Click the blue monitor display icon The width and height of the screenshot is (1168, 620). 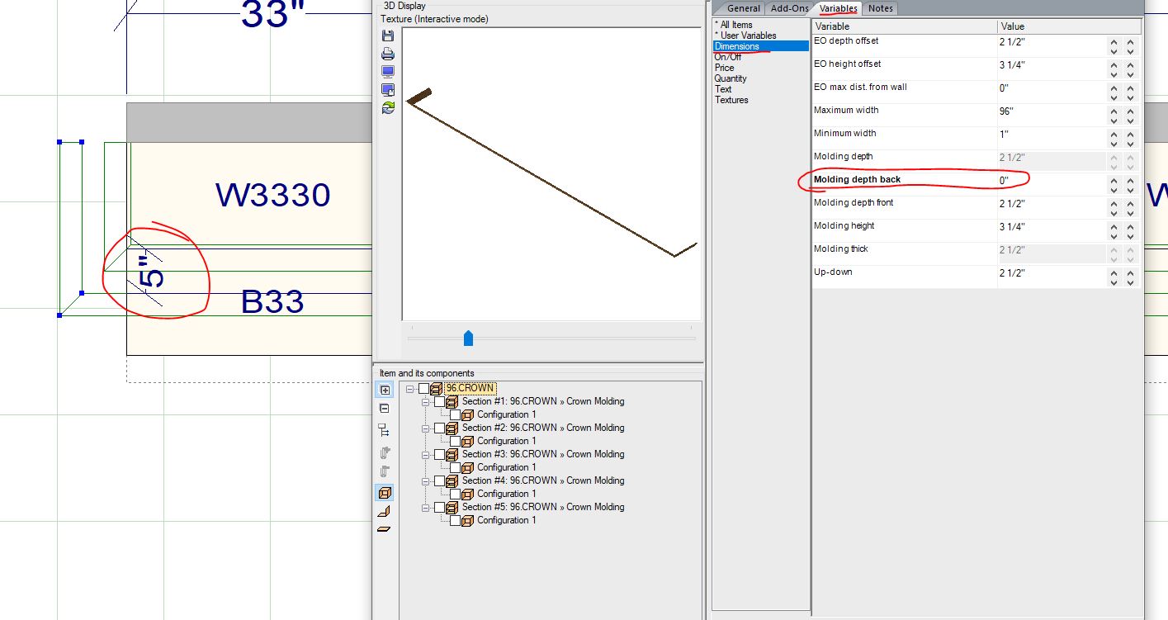[x=388, y=72]
